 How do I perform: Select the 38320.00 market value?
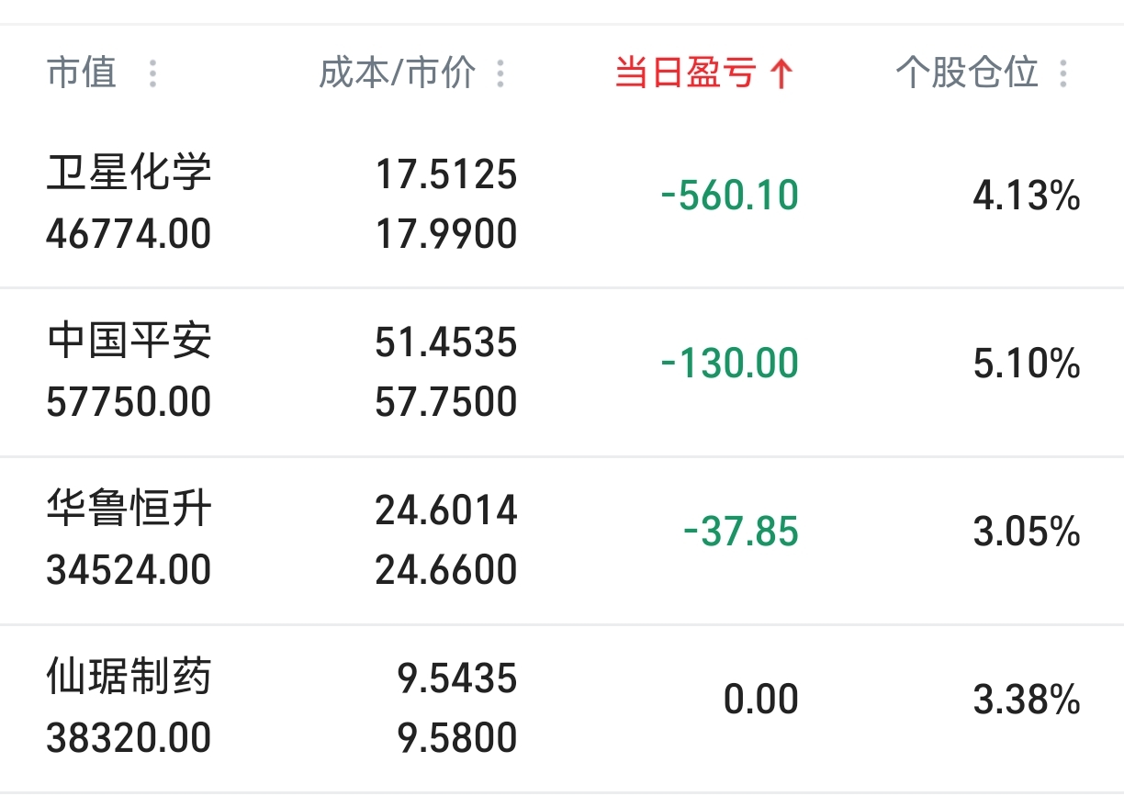point(129,738)
